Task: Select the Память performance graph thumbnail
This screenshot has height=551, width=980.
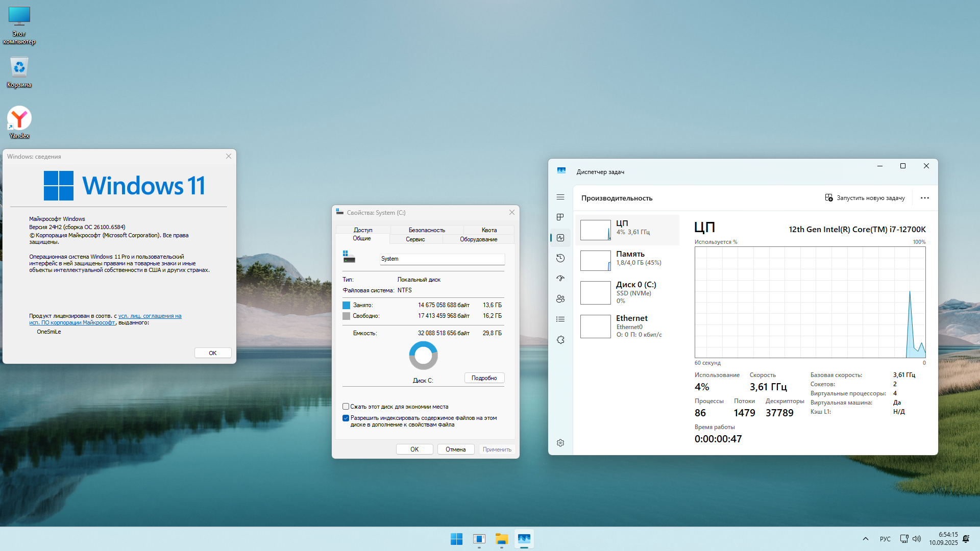Action: click(595, 261)
